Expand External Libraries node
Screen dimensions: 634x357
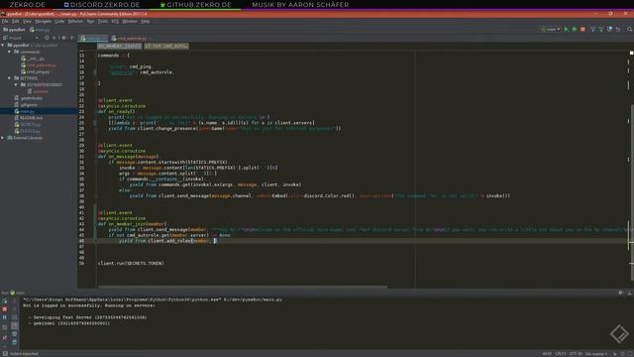3,138
